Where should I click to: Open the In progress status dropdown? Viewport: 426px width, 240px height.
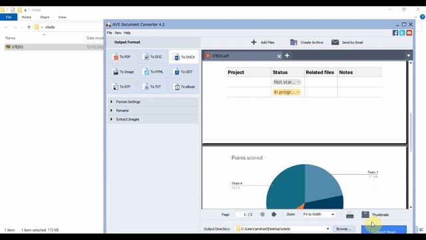click(286, 92)
